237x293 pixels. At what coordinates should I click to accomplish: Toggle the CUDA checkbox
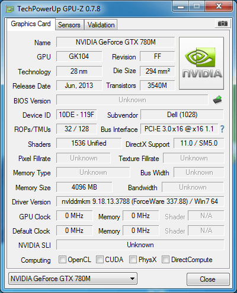(x=100, y=260)
